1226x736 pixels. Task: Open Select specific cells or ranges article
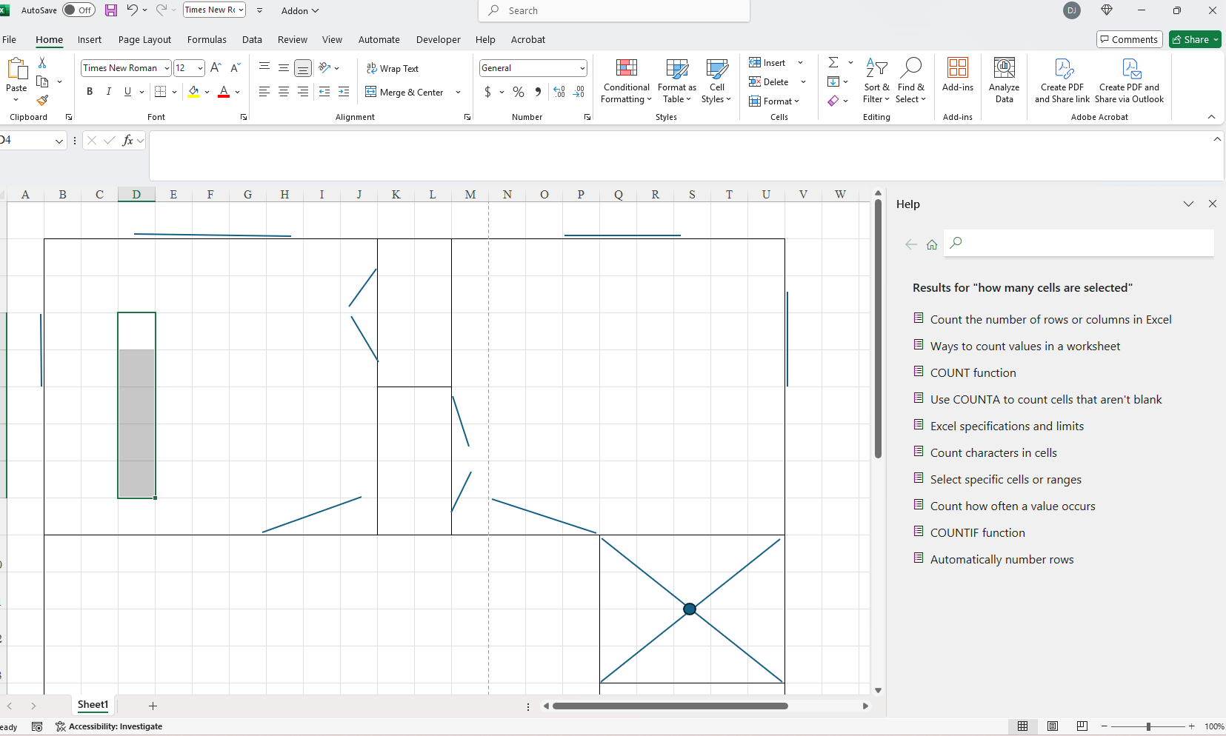[x=1006, y=479]
